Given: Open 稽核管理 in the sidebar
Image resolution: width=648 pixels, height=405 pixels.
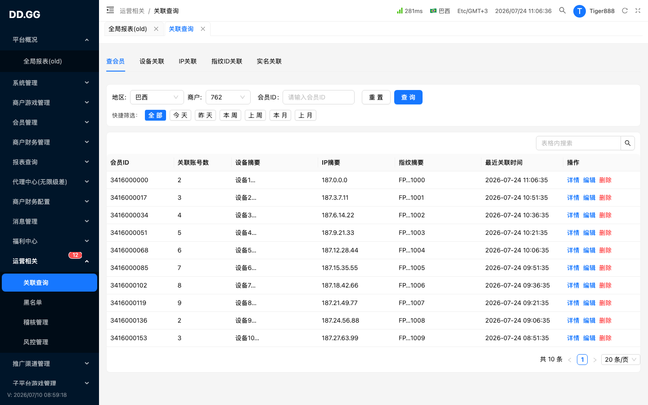Looking at the screenshot, I should [49, 322].
